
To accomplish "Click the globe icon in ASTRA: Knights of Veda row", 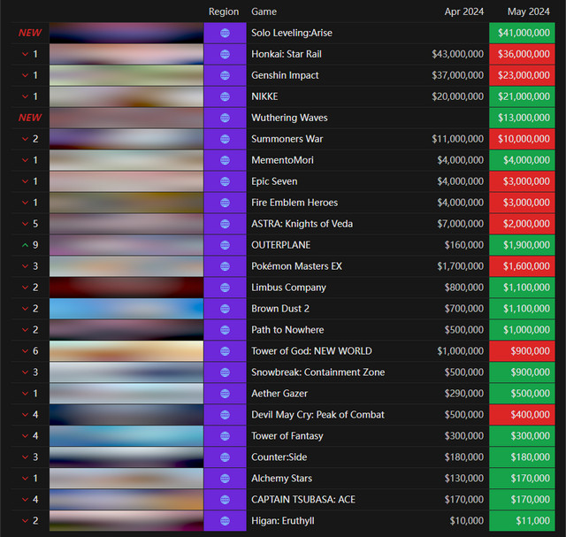I will pos(225,224).
